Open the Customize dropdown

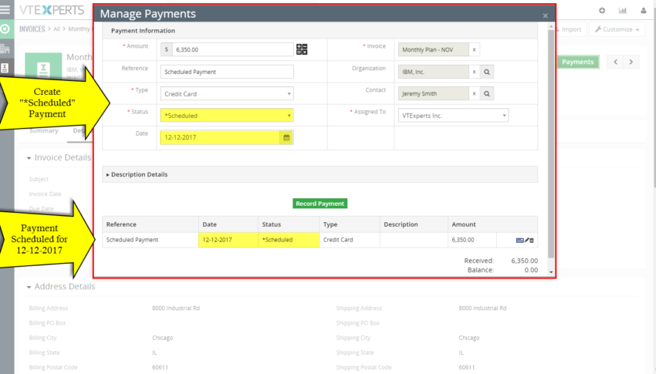617,29
